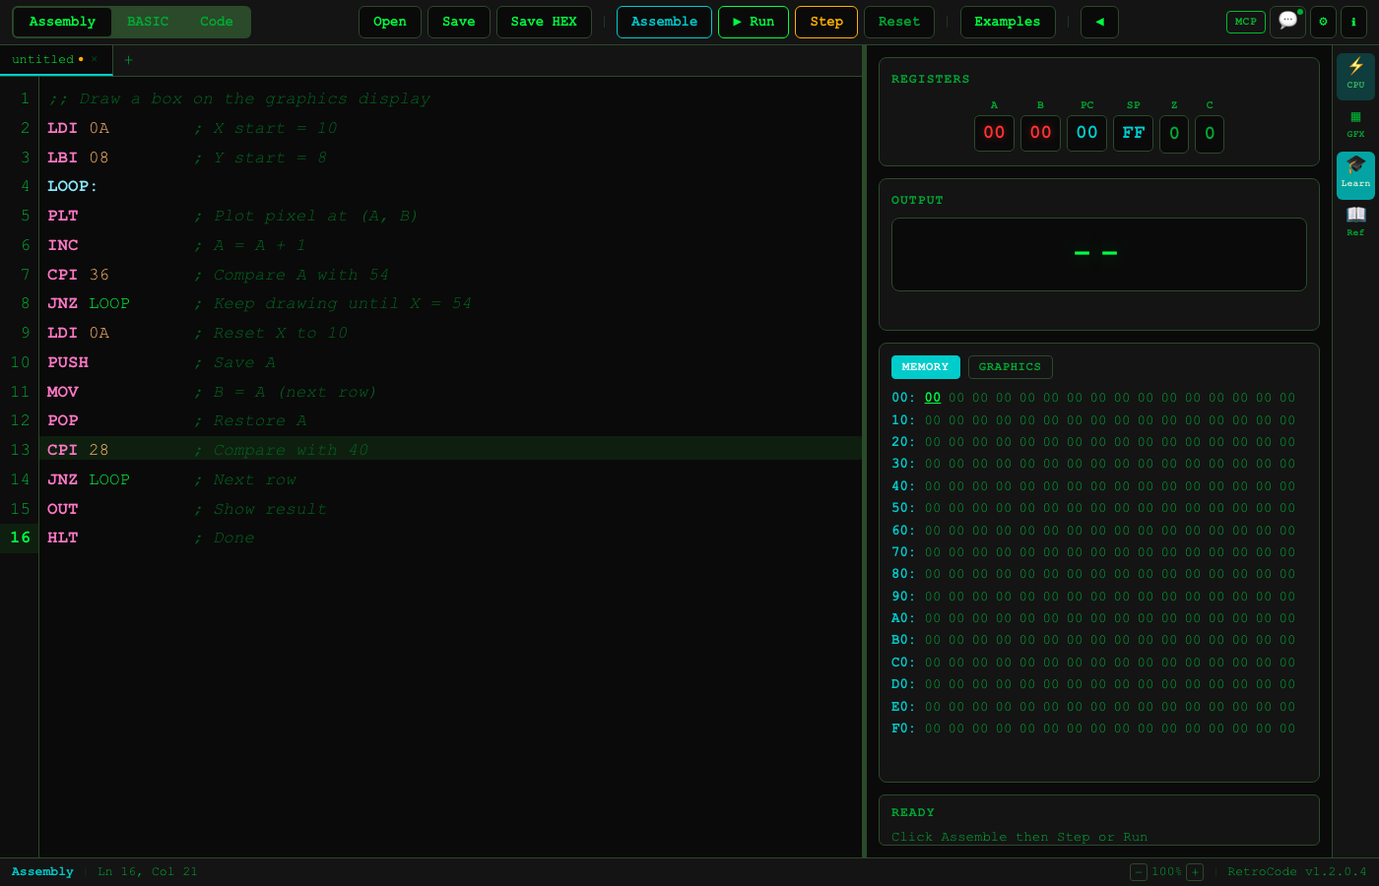Open the settings gear icon
This screenshot has height=886, width=1379.
1323,22
